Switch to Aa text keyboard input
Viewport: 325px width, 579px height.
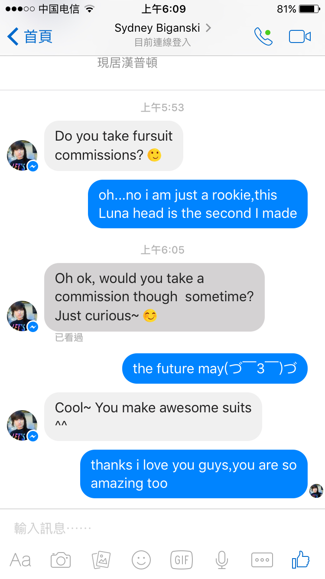tap(20, 560)
